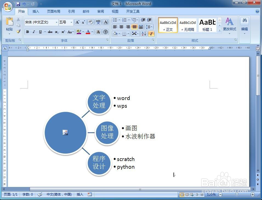Open the phonetic guide (wén) tool

tap(98, 22)
